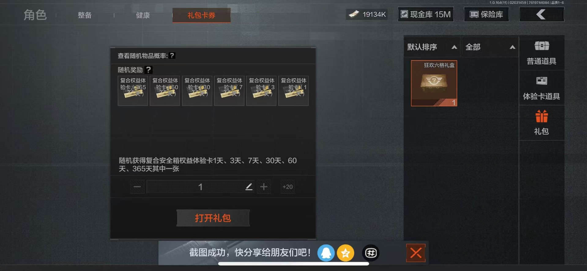Image resolution: width=587 pixels, height=271 pixels.
Task: Expand the 默认排序 sort dropdown
Action: point(432,47)
